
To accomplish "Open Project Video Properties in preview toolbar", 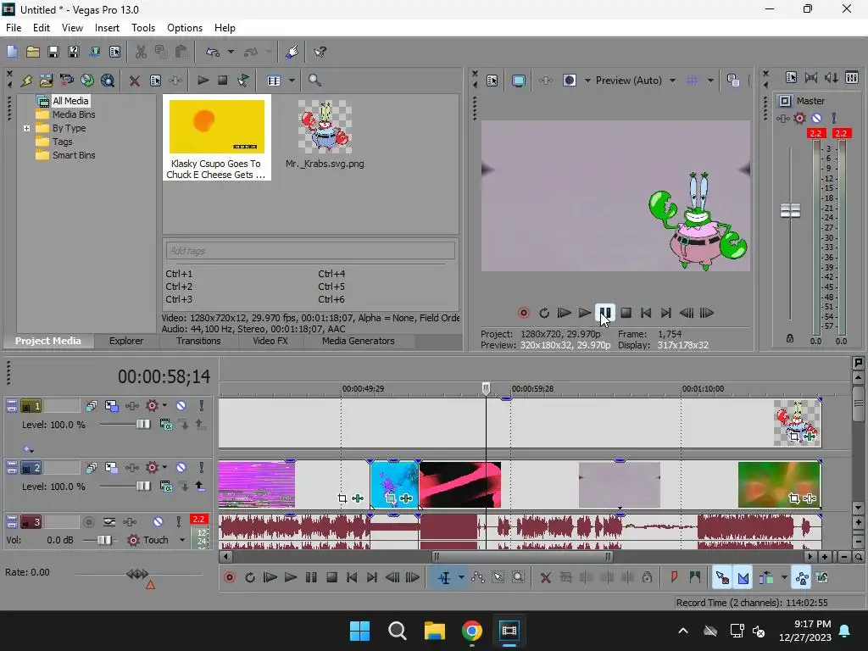I will (492, 81).
